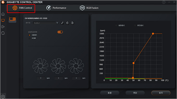Select the graphics card device thumbnail

pyautogui.click(x=12, y=19)
